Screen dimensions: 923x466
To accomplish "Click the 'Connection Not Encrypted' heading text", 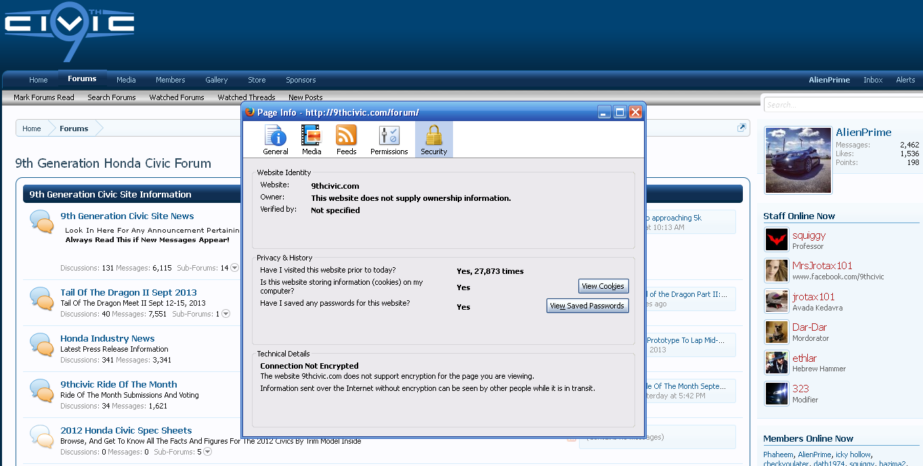I will coord(309,366).
